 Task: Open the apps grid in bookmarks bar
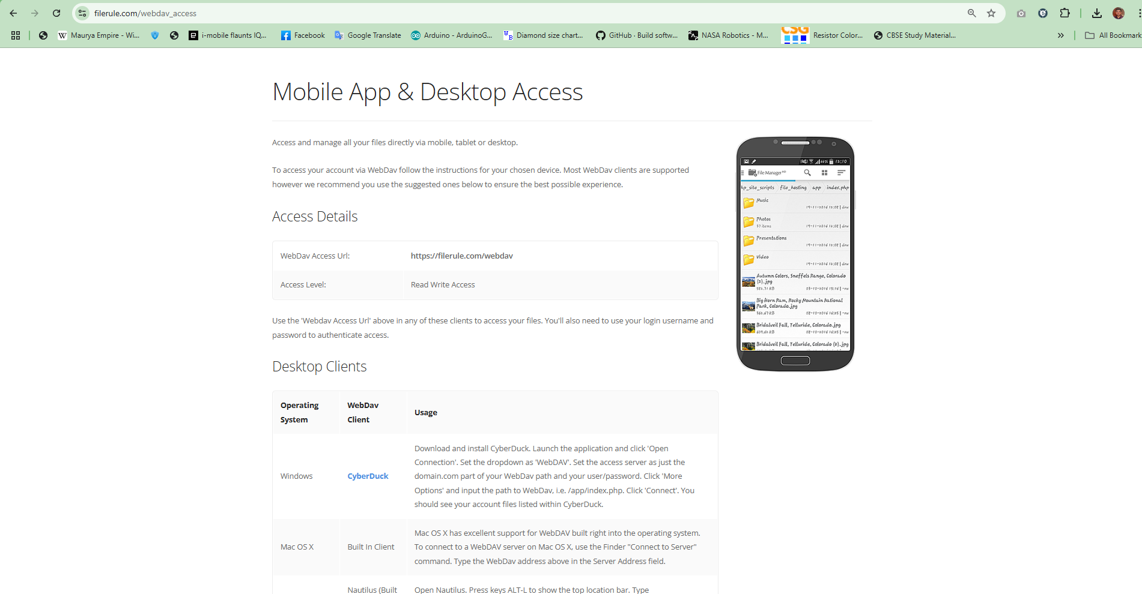pos(16,35)
